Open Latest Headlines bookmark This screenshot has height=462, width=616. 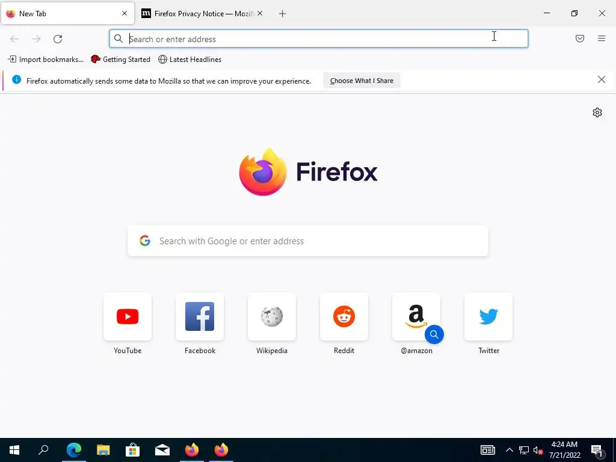tap(189, 60)
